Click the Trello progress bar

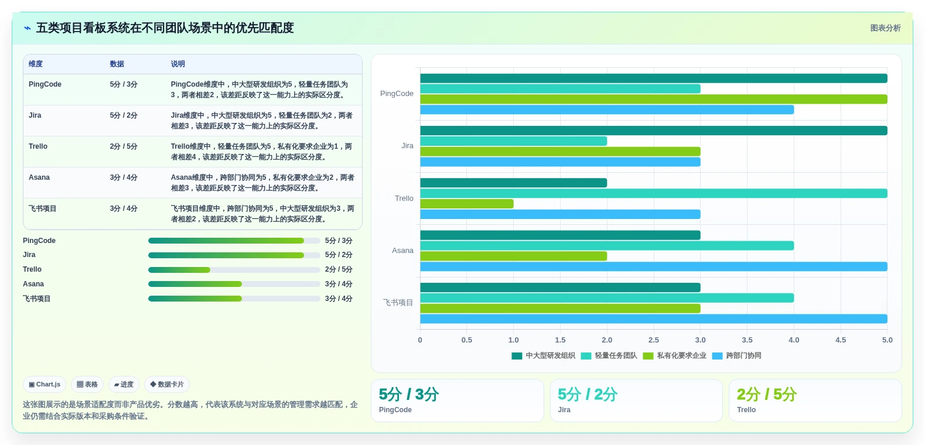click(x=234, y=270)
